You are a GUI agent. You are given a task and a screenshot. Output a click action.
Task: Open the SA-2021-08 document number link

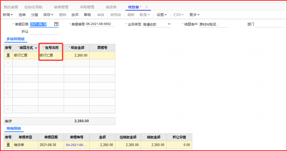click(x=76, y=145)
